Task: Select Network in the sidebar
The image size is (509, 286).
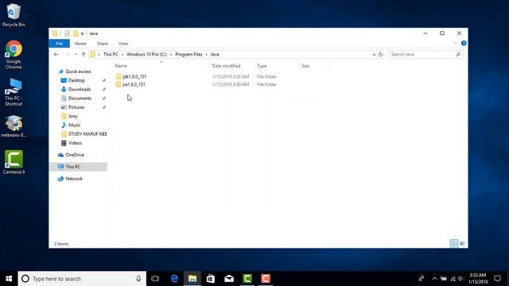Action: [x=74, y=179]
